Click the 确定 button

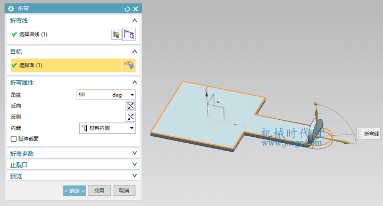[74, 191]
